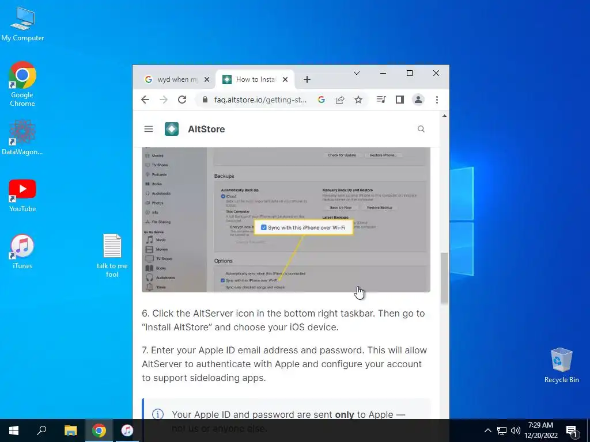Open the Recycle Bin on the desktop
Screen dimensions: 590x442
[x=561, y=365]
